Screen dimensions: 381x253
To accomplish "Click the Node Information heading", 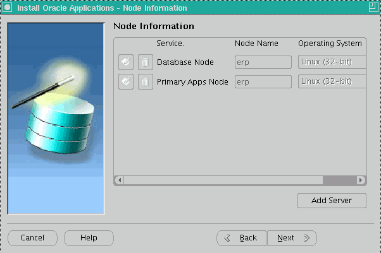I will (x=154, y=26).
